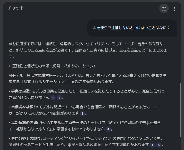
Task: Open the three-dot more options menu
Action: (x=174, y=9)
